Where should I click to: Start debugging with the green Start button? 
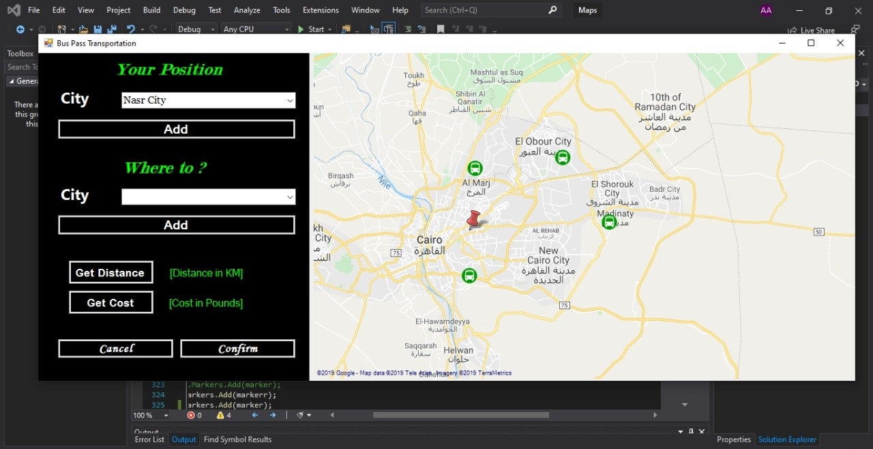314,29
